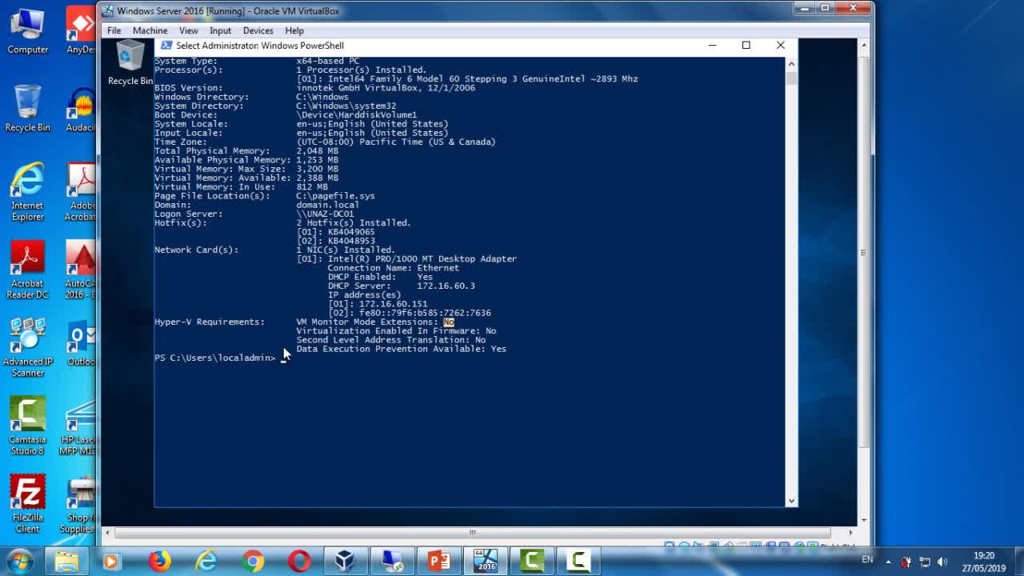Minimize the PowerShell window

click(712, 46)
